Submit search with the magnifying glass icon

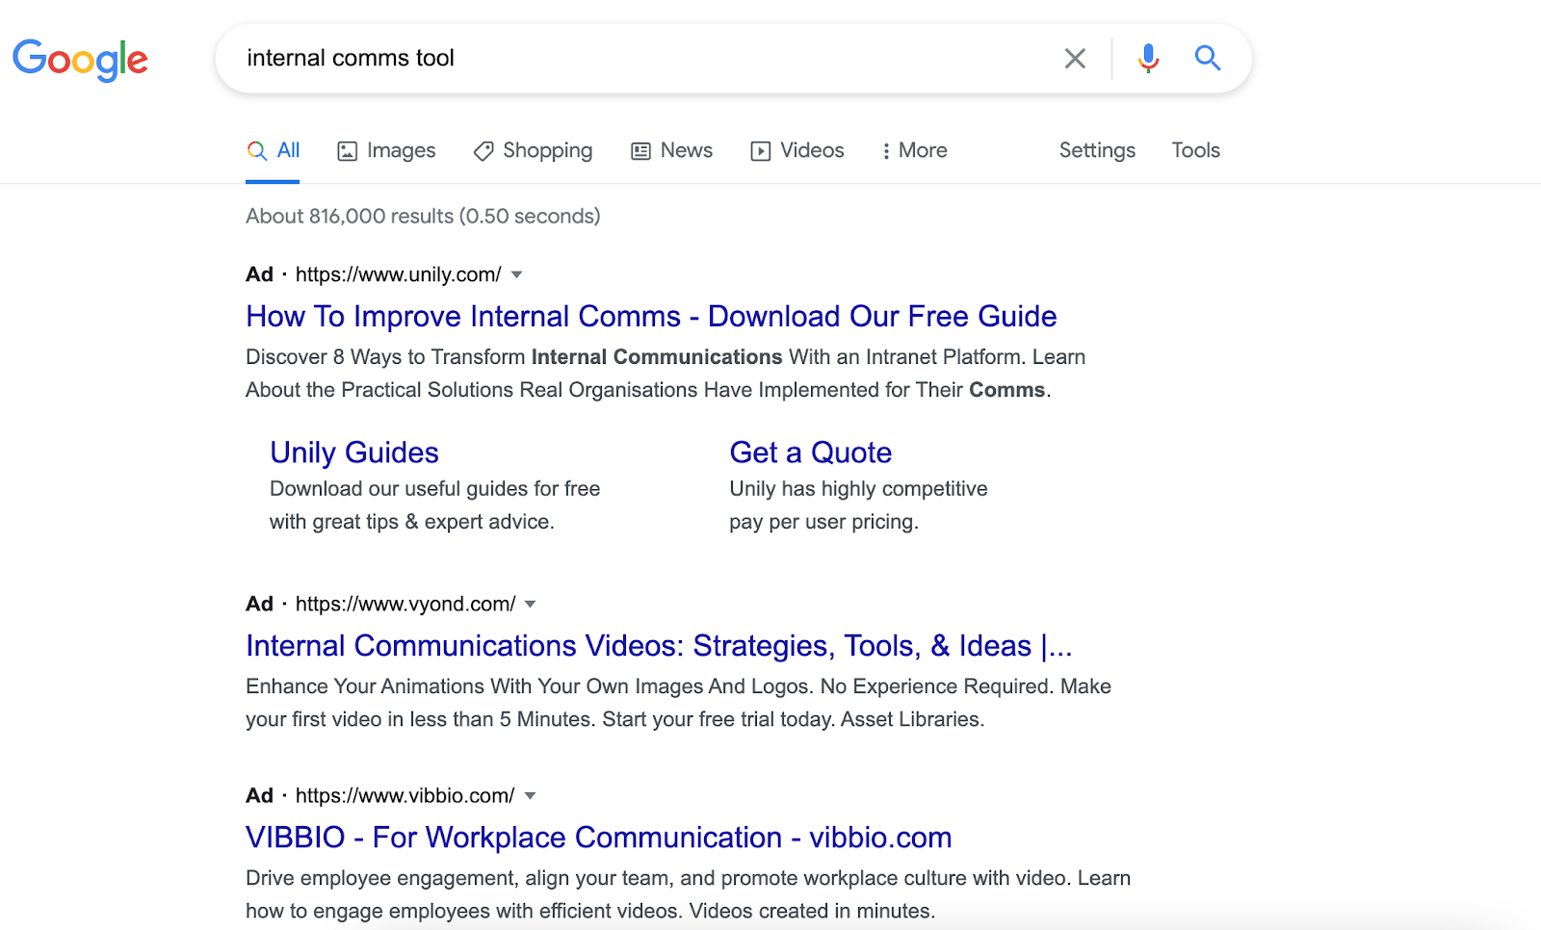(1208, 59)
